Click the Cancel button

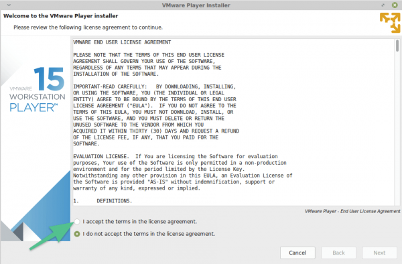297,253
